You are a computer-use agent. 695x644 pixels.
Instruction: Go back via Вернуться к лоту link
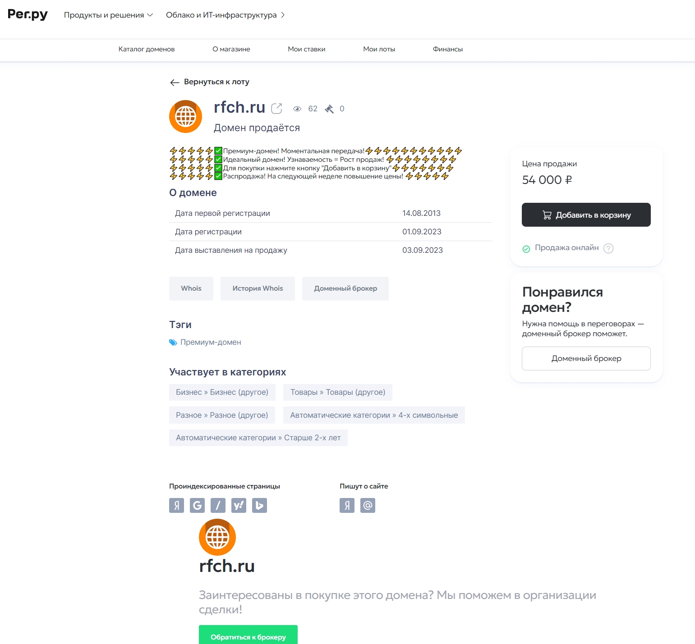[210, 82]
